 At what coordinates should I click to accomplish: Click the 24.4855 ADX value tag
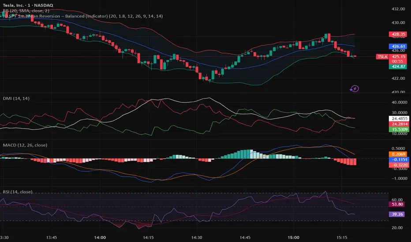[x=399, y=118]
